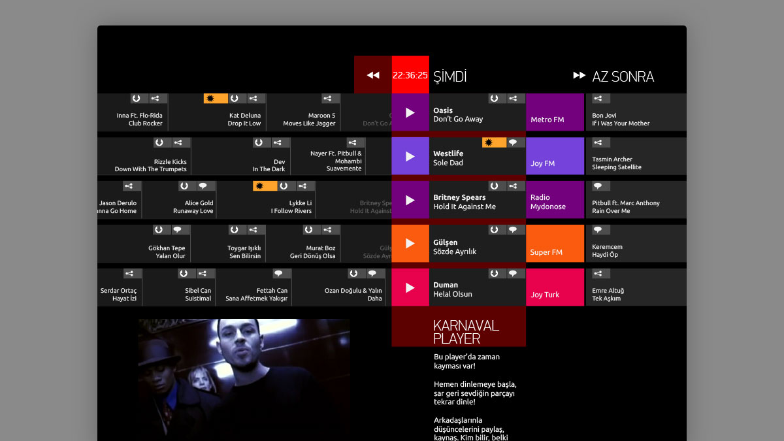This screenshot has height=441, width=784.
Task: Select the Pitbull ft. Marc Anthony track
Action: point(636,200)
